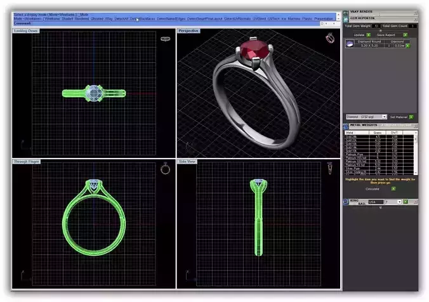Click the gem thumbnail in Gem Reporter list
The image size is (429, 302).
350,44
